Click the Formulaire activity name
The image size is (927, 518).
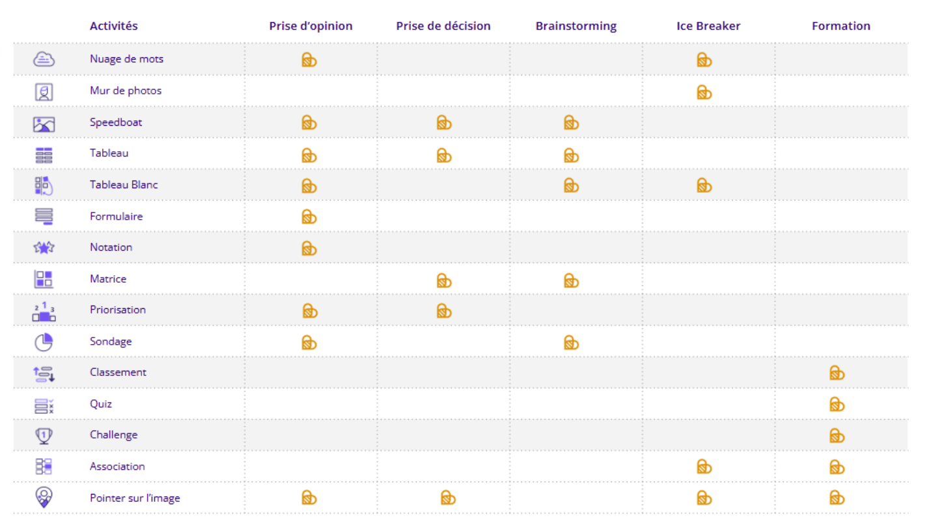click(116, 216)
